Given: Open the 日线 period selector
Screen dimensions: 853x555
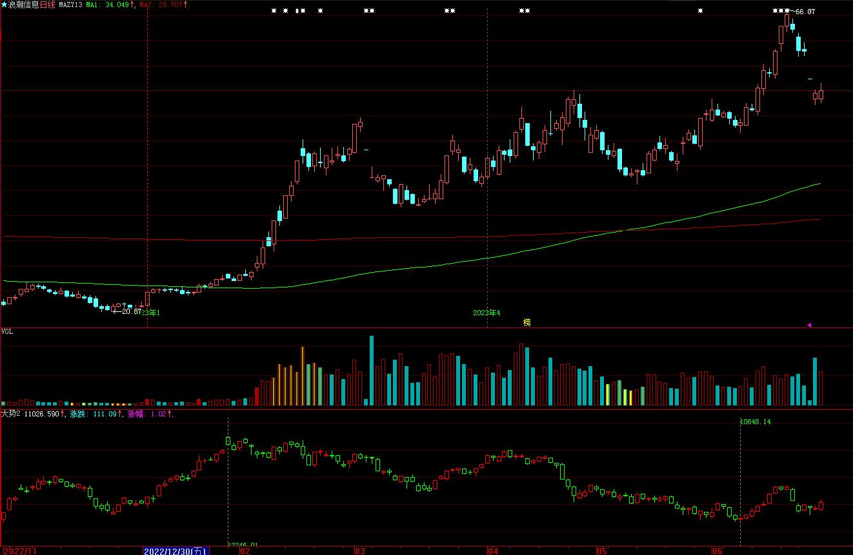Looking at the screenshot, I should pos(48,5).
